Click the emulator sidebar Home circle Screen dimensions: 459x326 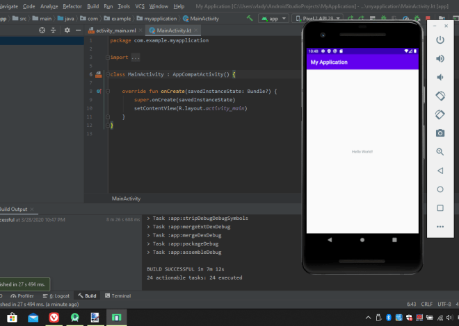440,189
